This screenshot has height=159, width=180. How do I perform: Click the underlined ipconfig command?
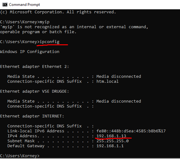[49, 42]
